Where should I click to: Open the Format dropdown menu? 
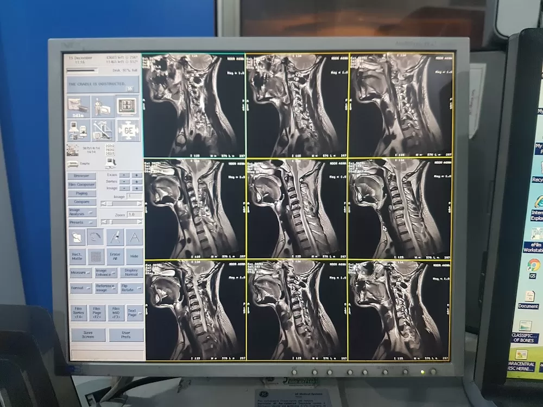point(81,288)
